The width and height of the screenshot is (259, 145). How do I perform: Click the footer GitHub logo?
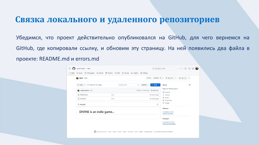click(x=95, y=132)
